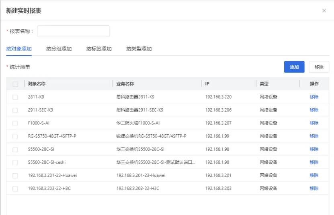The height and width of the screenshot is (215, 334).
Task: Remove the 2811-K9 row via 移除 link
Action: [x=314, y=97]
